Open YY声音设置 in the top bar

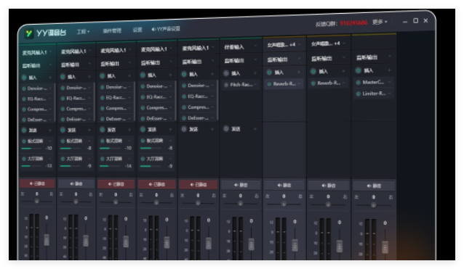pyautogui.click(x=166, y=29)
